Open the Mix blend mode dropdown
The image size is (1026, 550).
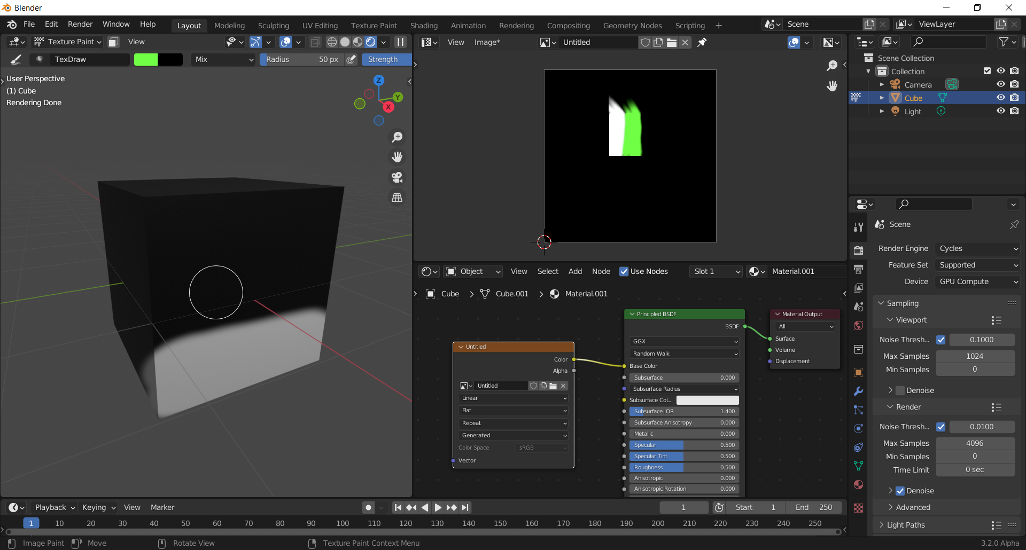click(223, 59)
